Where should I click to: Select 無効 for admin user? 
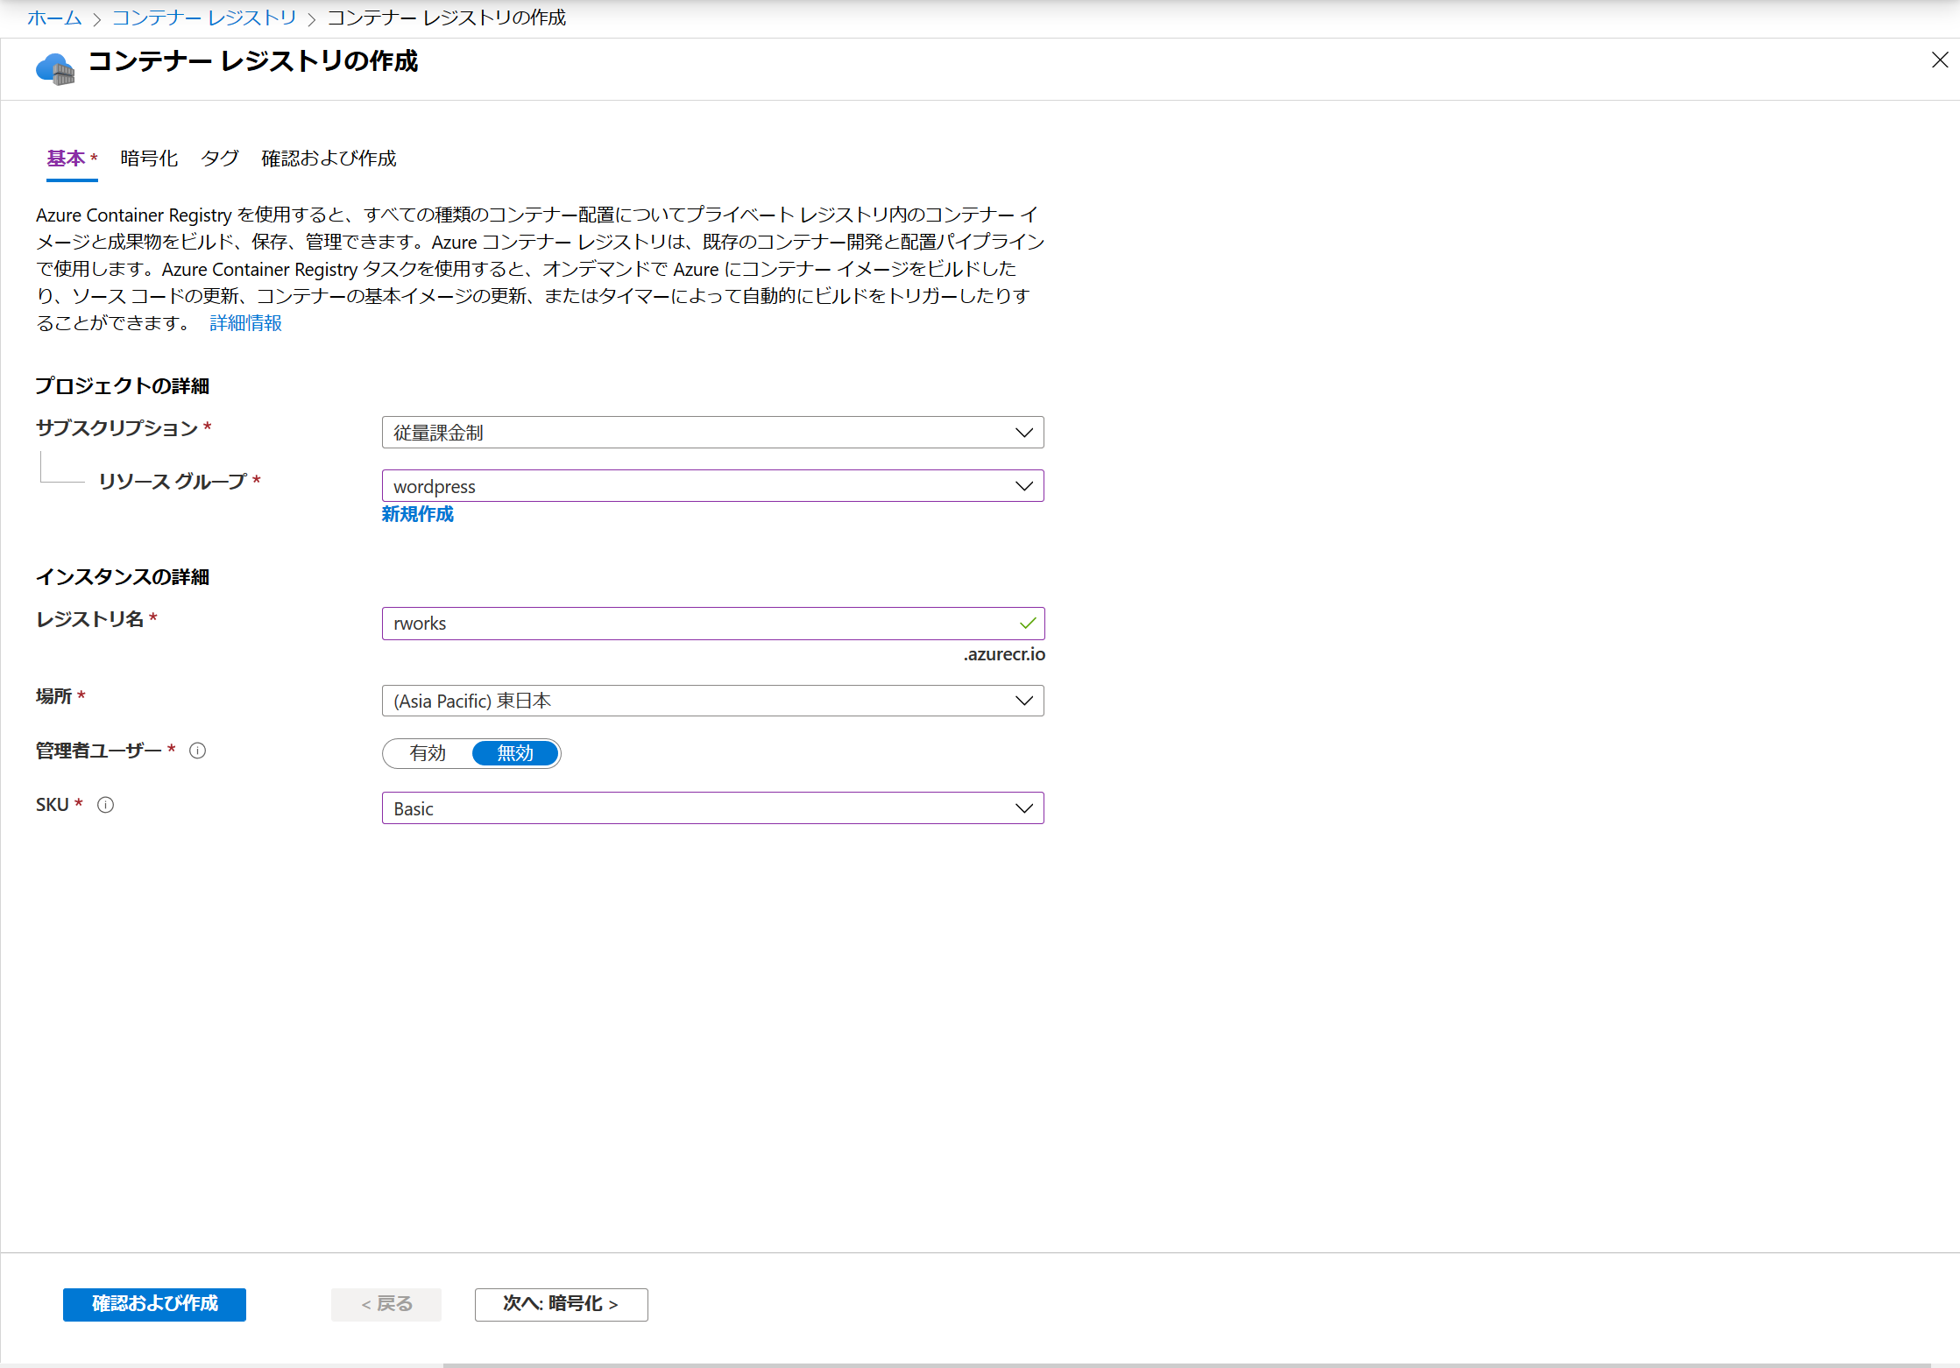515,753
